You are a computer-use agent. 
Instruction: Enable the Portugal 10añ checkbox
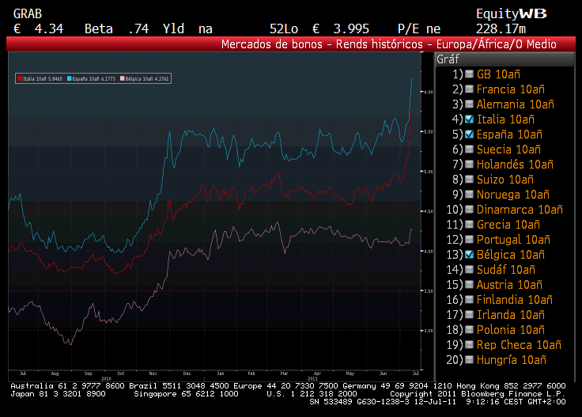(x=469, y=240)
